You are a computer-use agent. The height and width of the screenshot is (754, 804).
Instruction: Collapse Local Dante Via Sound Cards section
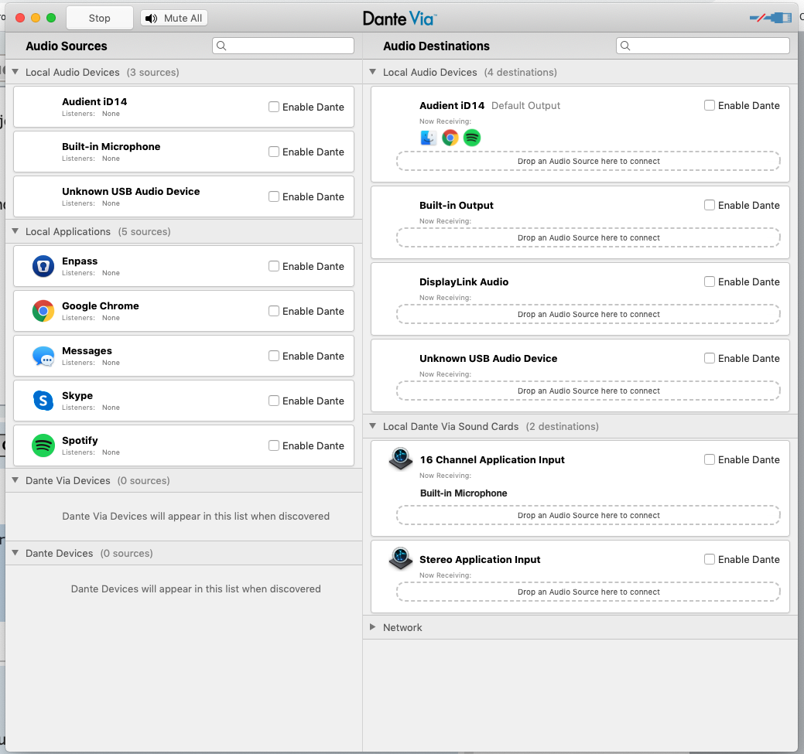(x=372, y=426)
